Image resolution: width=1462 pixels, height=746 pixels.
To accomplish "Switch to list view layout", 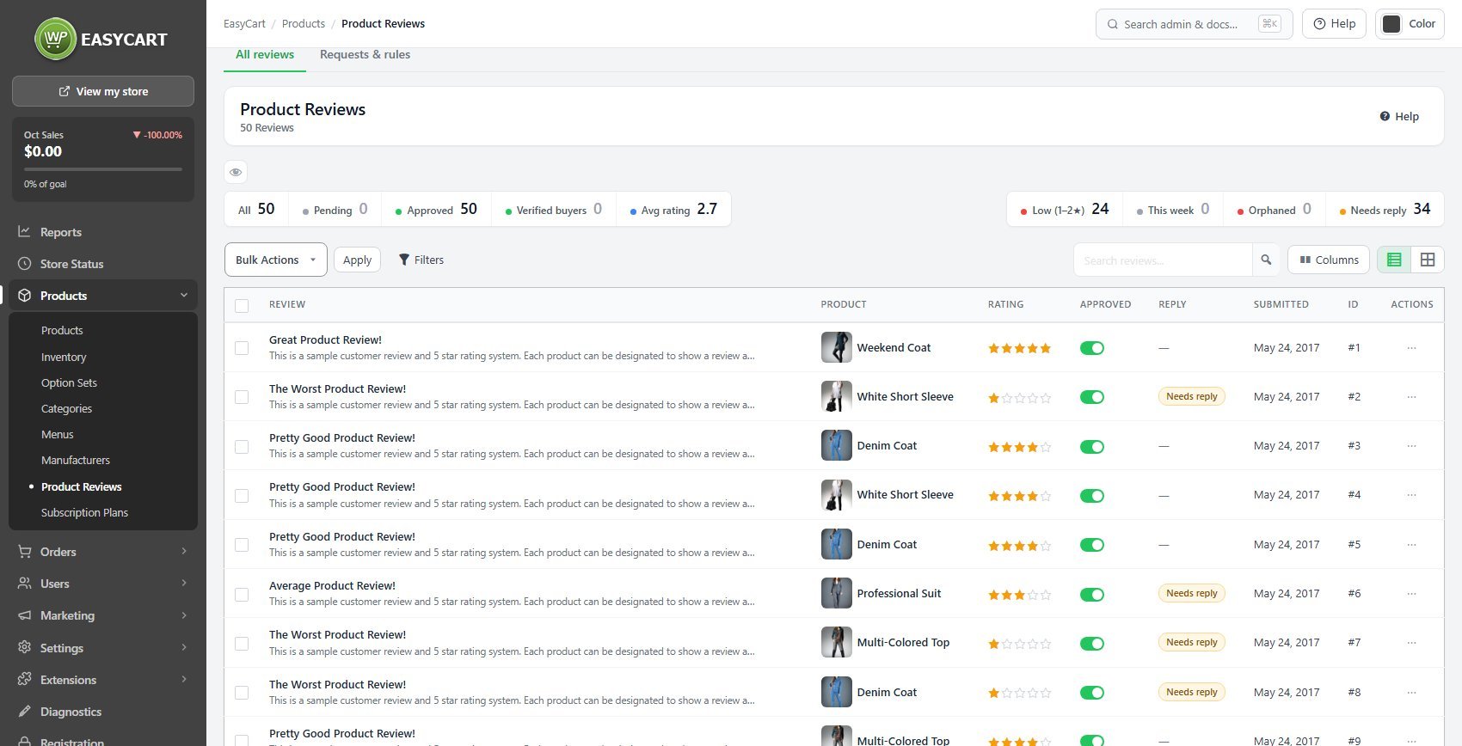I will point(1394,260).
